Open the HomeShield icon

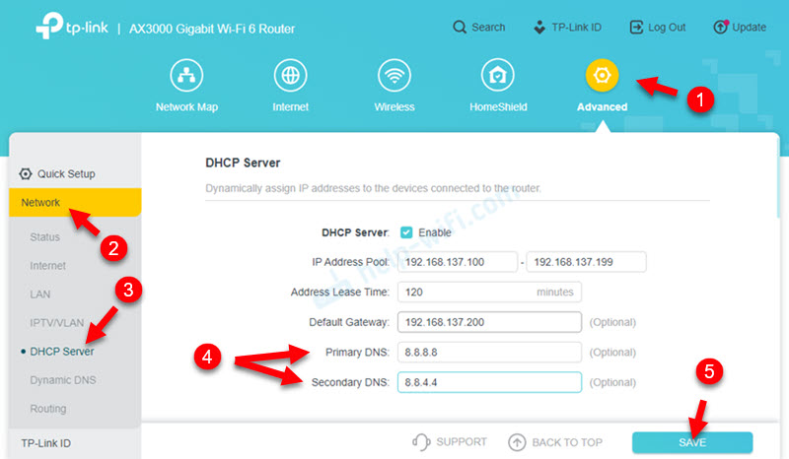(x=498, y=76)
